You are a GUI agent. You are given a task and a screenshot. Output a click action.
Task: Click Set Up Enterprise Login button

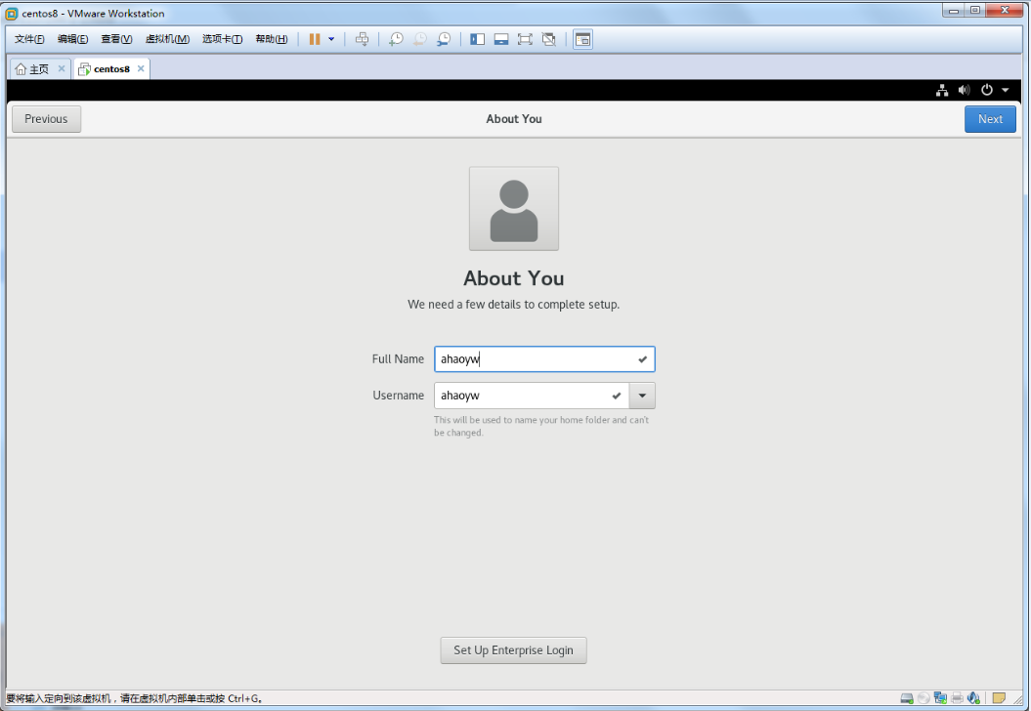pos(513,650)
